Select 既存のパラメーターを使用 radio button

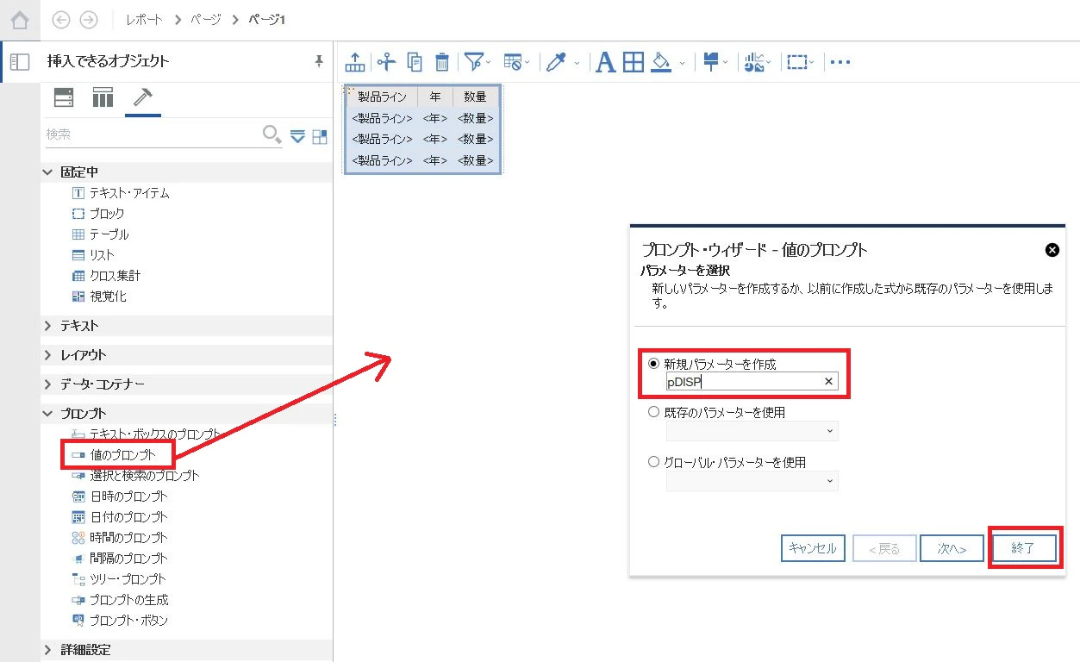(653, 412)
